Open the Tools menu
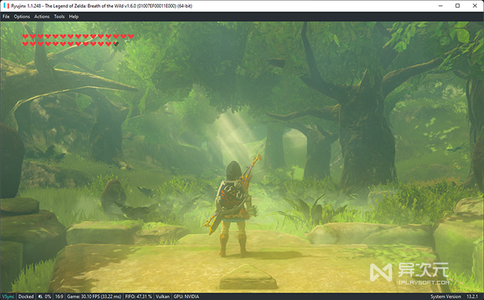 coord(59,16)
